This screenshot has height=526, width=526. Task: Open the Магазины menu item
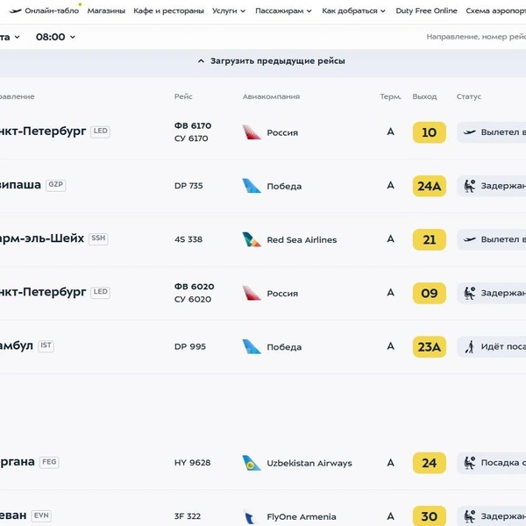coord(106,11)
